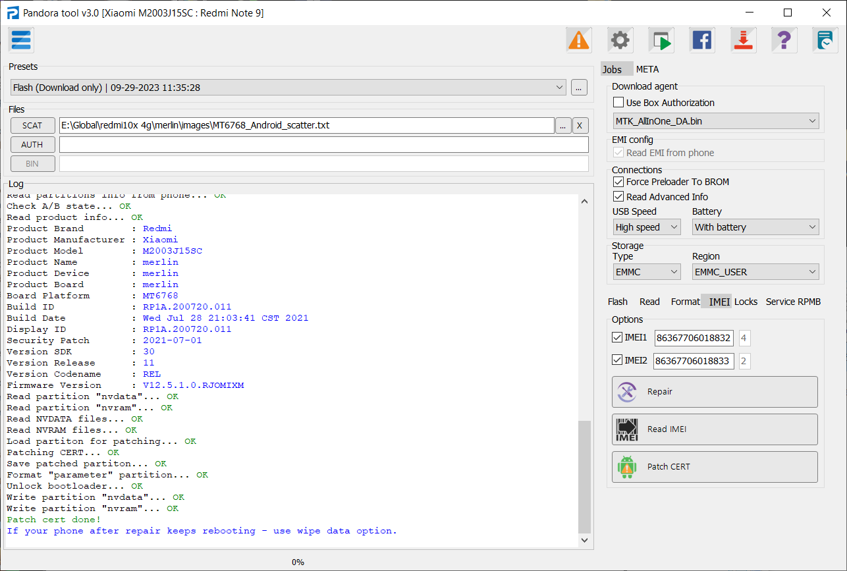
Task: Click the Patch CERT android icon
Action: pyautogui.click(x=628, y=467)
